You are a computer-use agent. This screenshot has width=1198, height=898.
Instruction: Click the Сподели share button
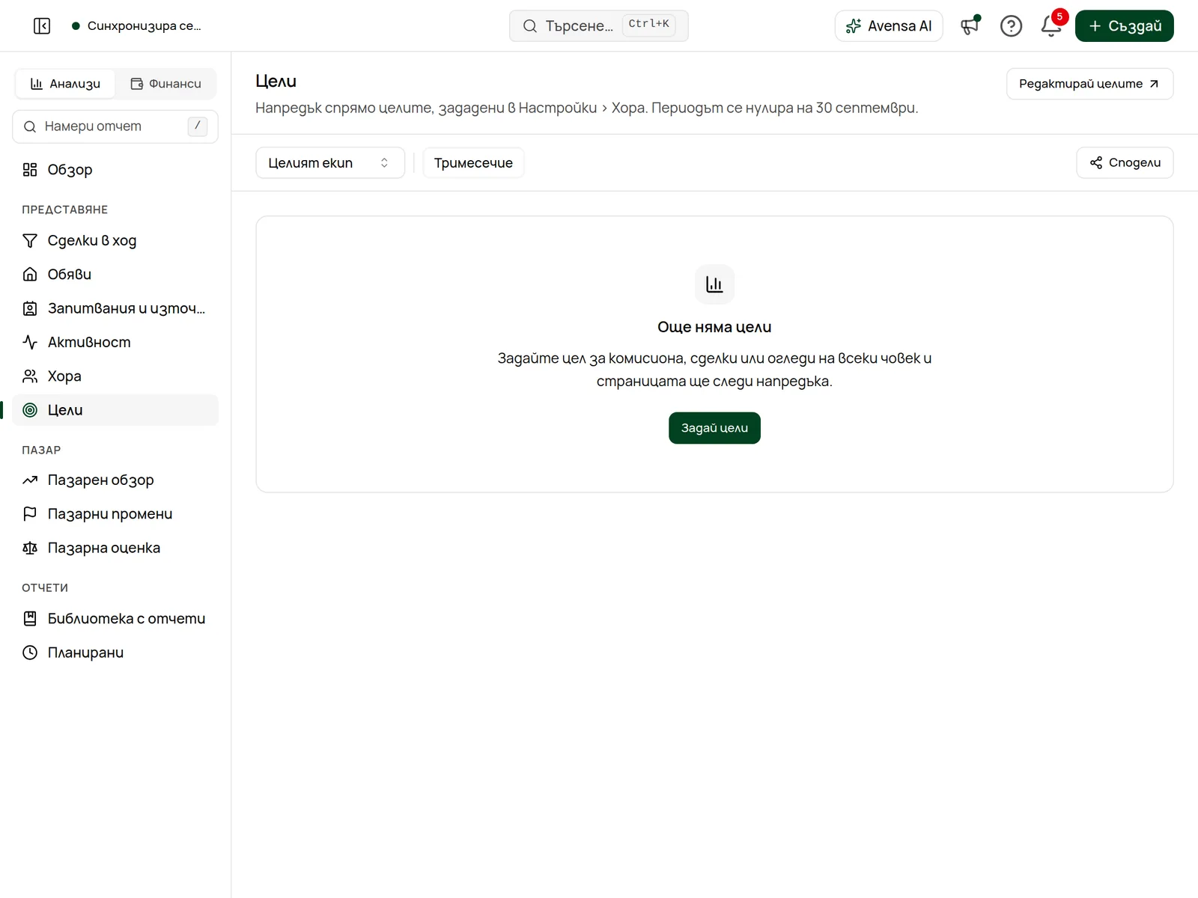(x=1125, y=163)
